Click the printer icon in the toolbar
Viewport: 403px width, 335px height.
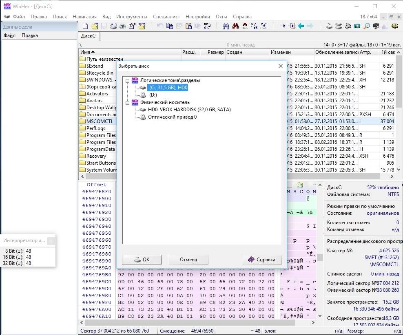pyautogui.click(x=123, y=26)
